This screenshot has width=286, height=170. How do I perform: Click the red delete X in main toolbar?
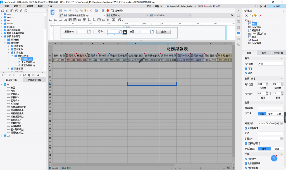tap(91, 11)
